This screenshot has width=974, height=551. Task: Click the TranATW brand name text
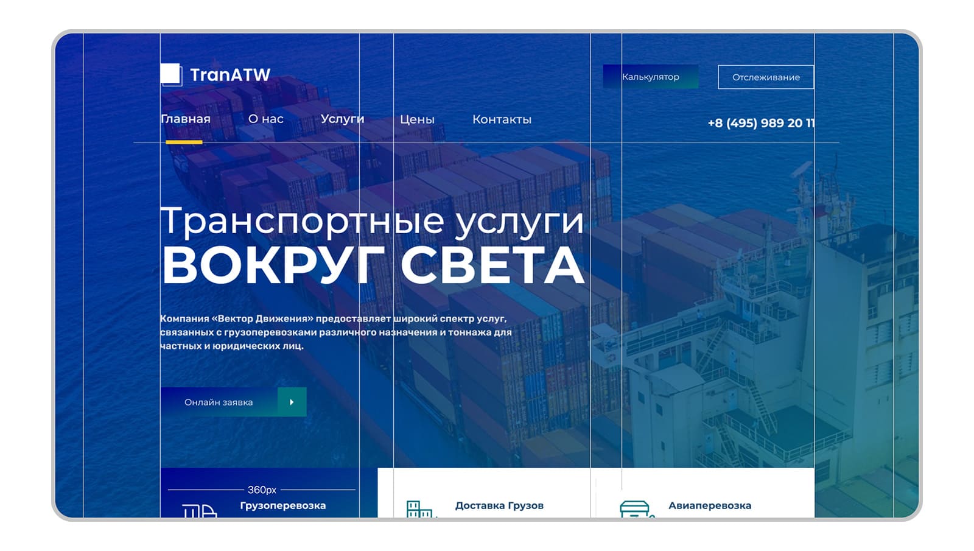coord(230,75)
